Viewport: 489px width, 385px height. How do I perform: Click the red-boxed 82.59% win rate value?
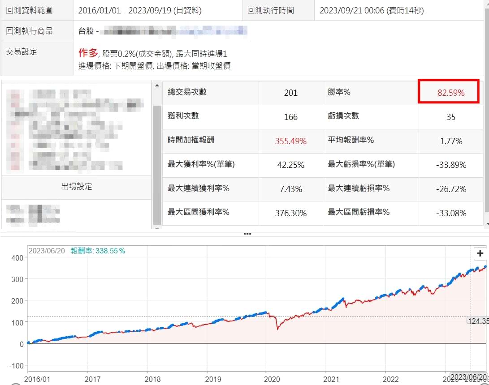tap(451, 93)
